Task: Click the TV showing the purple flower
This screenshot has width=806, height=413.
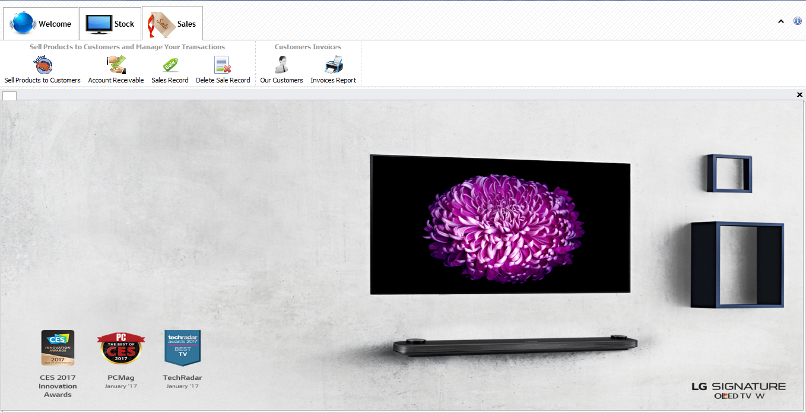Action: pyautogui.click(x=500, y=225)
